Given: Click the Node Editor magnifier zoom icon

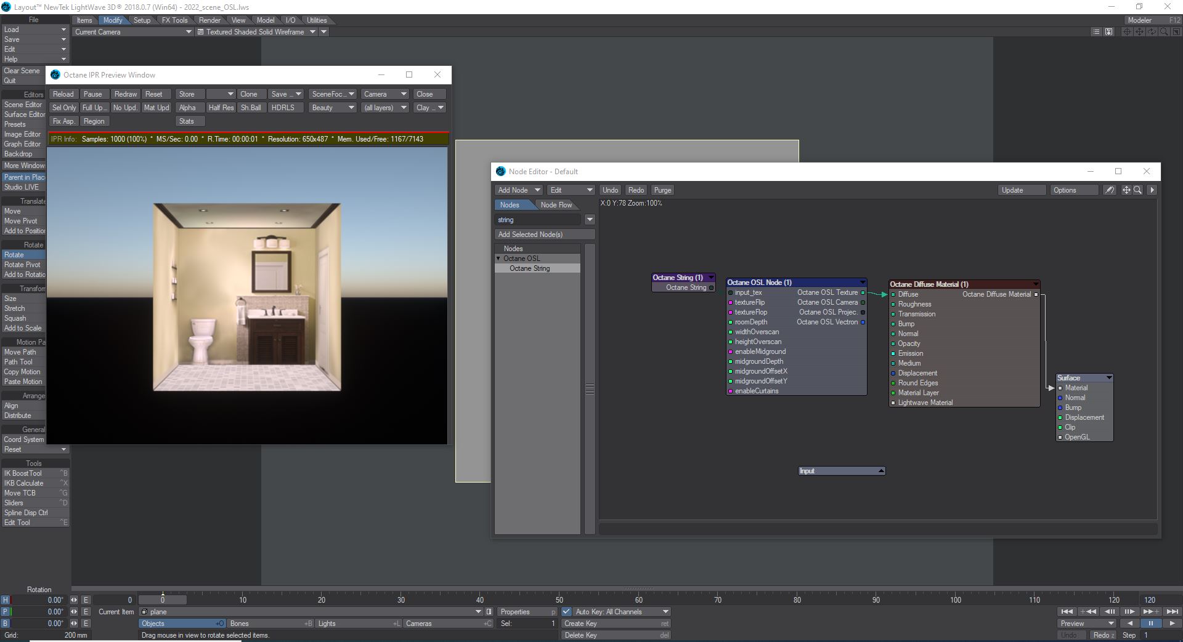Looking at the screenshot, I should (x=1137, y=190).
